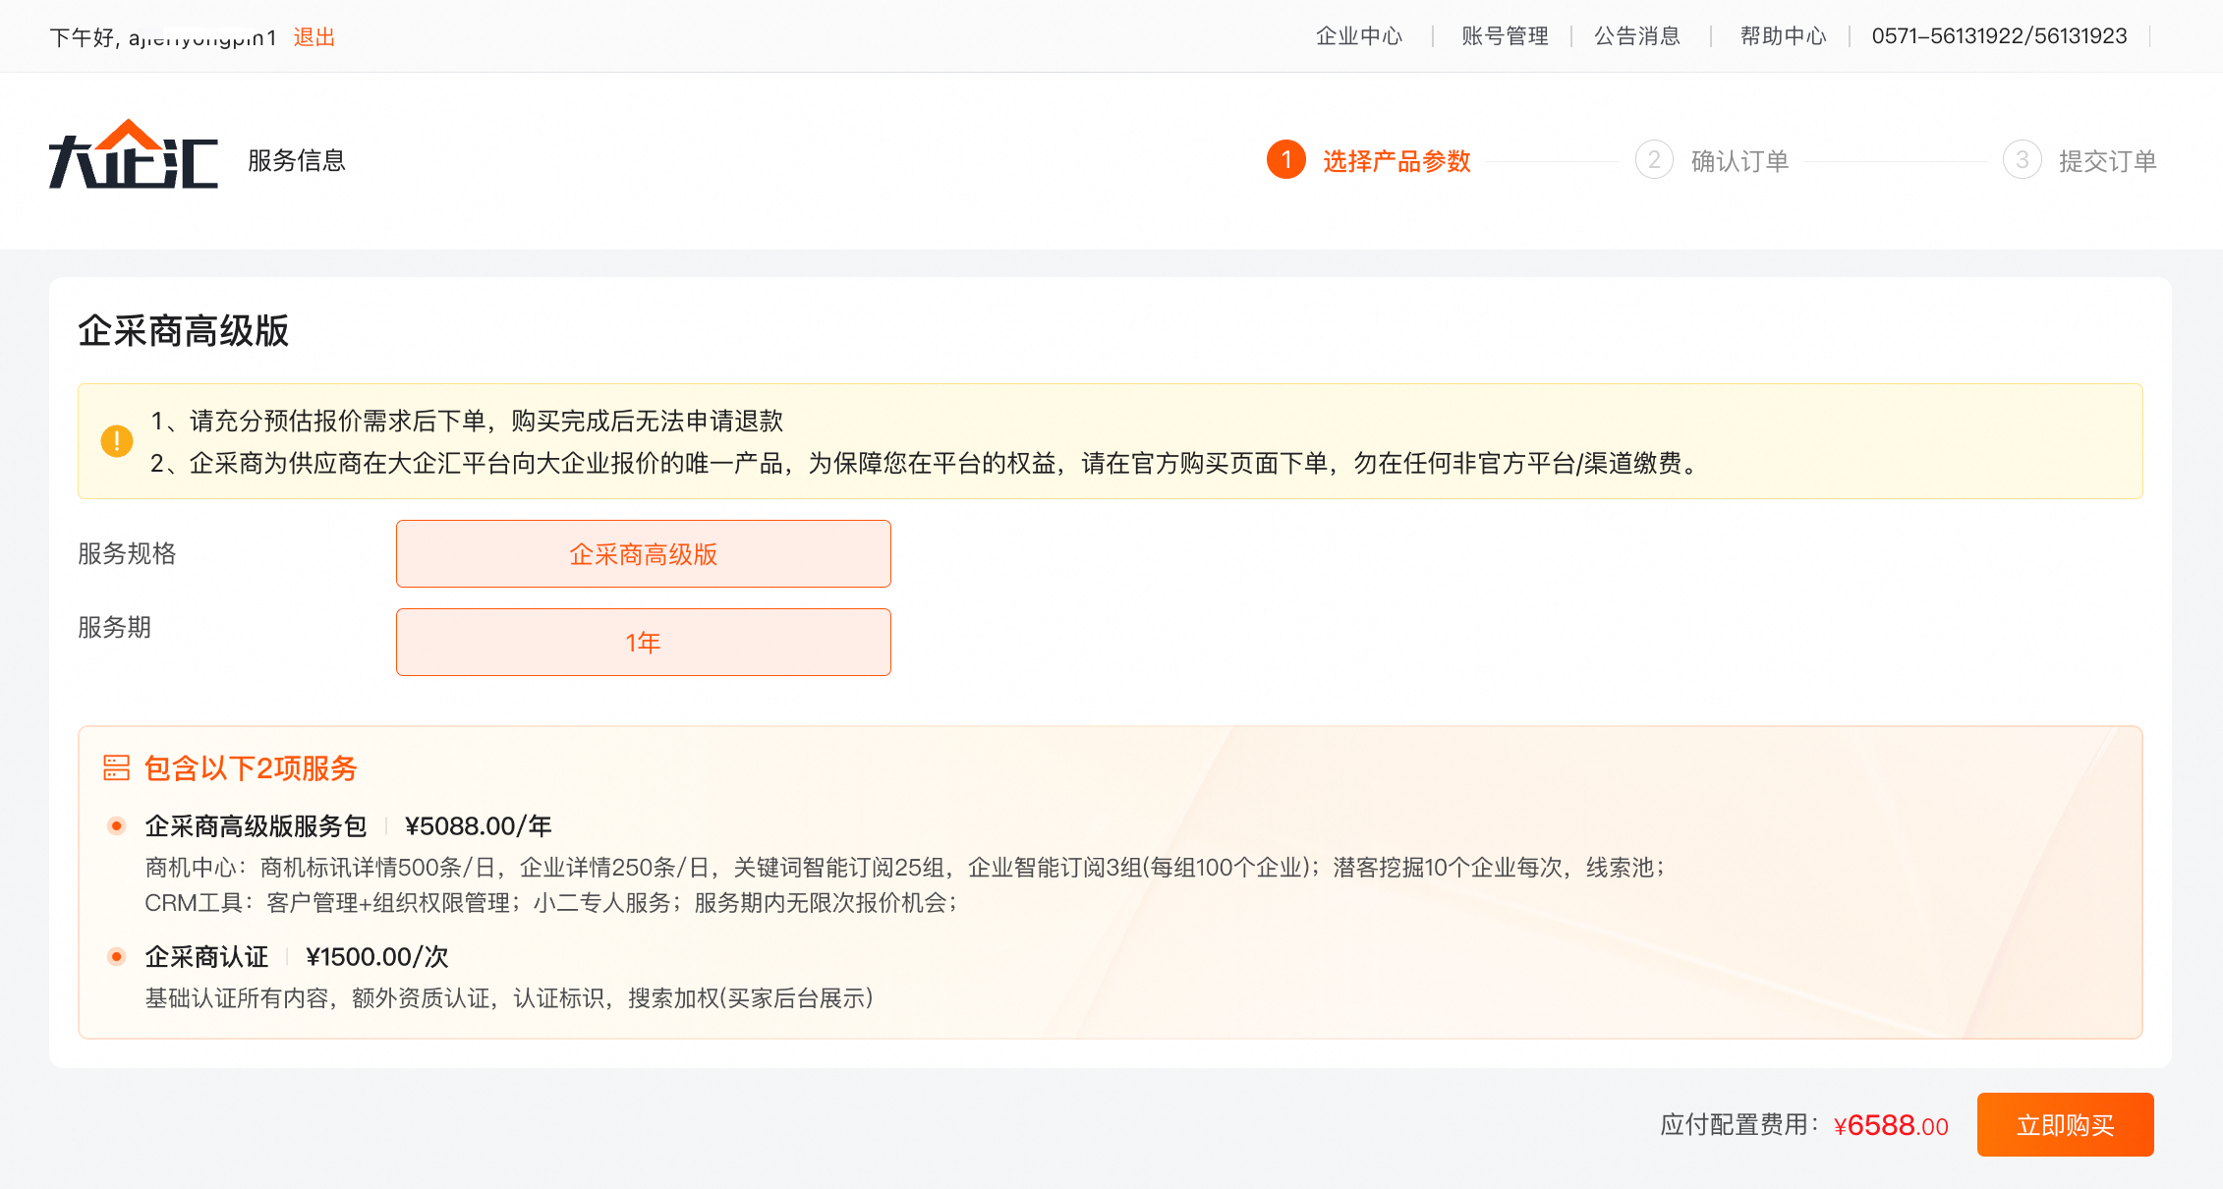Viewport: 2223px width, 1189px height.
Task: Click the ¥5088.00/年 price
Action: [479, 826]
